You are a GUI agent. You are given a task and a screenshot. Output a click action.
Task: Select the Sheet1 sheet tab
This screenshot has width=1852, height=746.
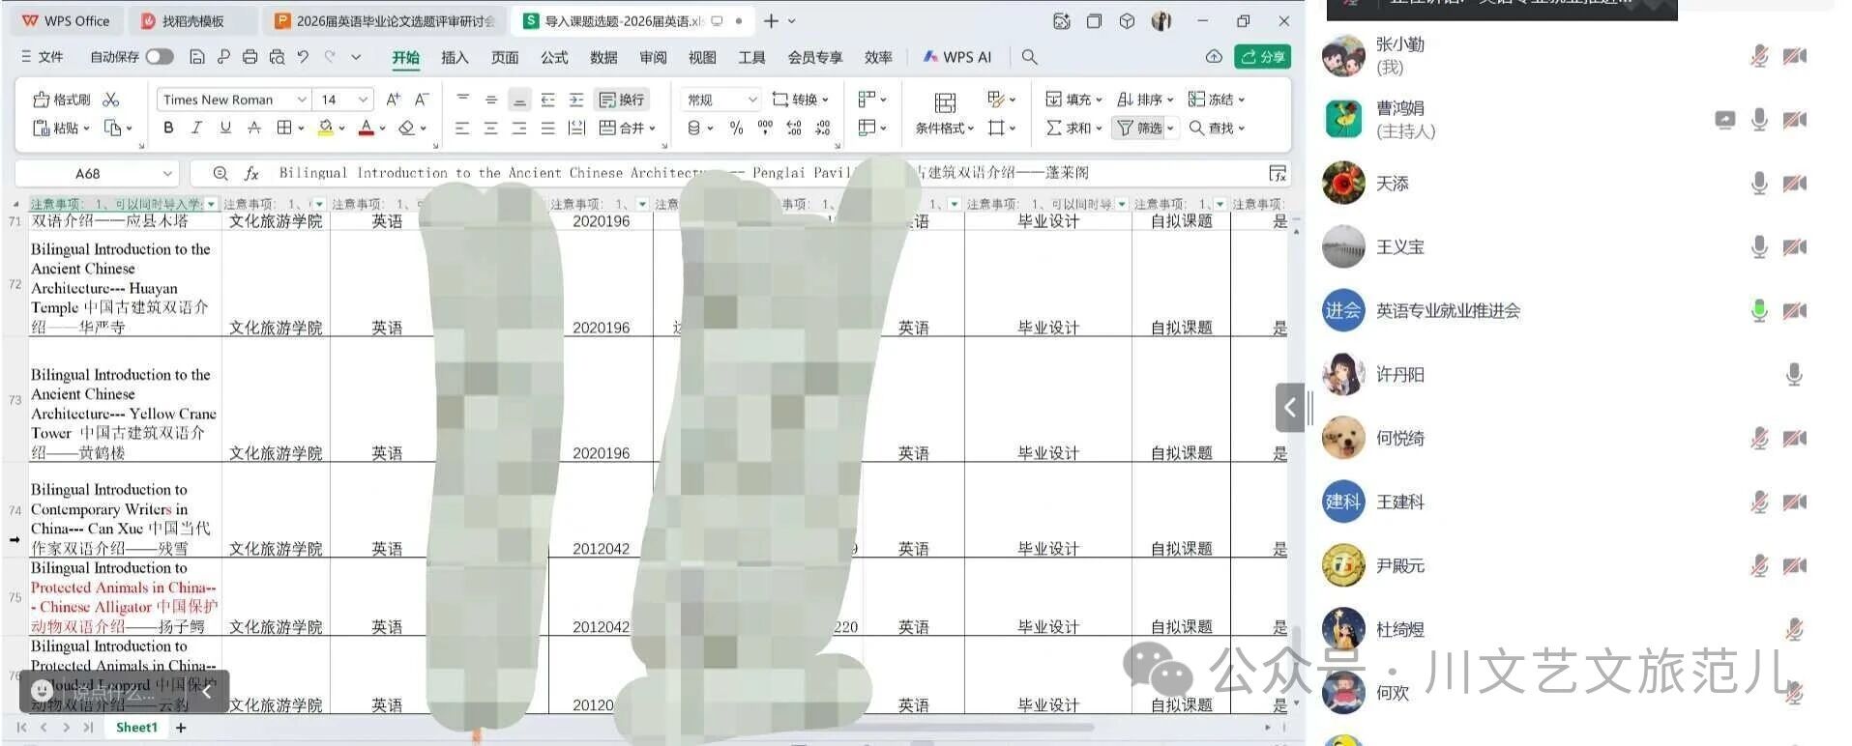click(x=136, y=728)
